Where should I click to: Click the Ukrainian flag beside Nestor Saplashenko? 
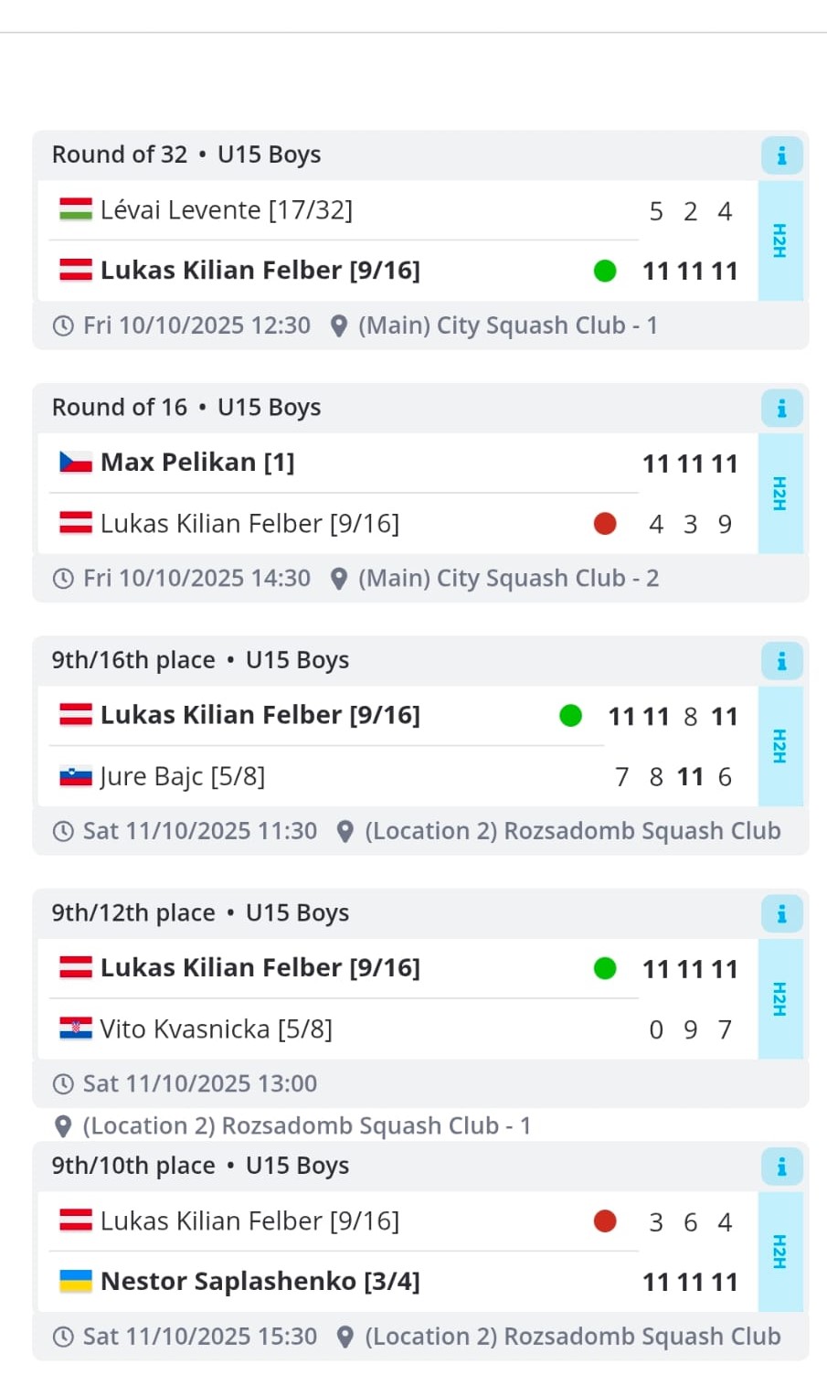point(76,1282)
